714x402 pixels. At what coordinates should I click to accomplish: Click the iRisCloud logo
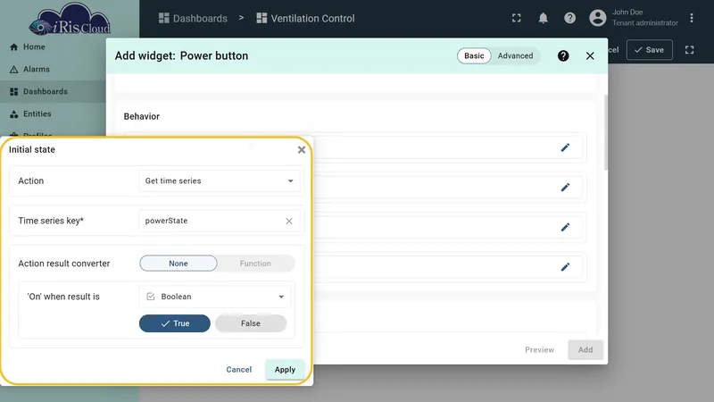[70, 19]
